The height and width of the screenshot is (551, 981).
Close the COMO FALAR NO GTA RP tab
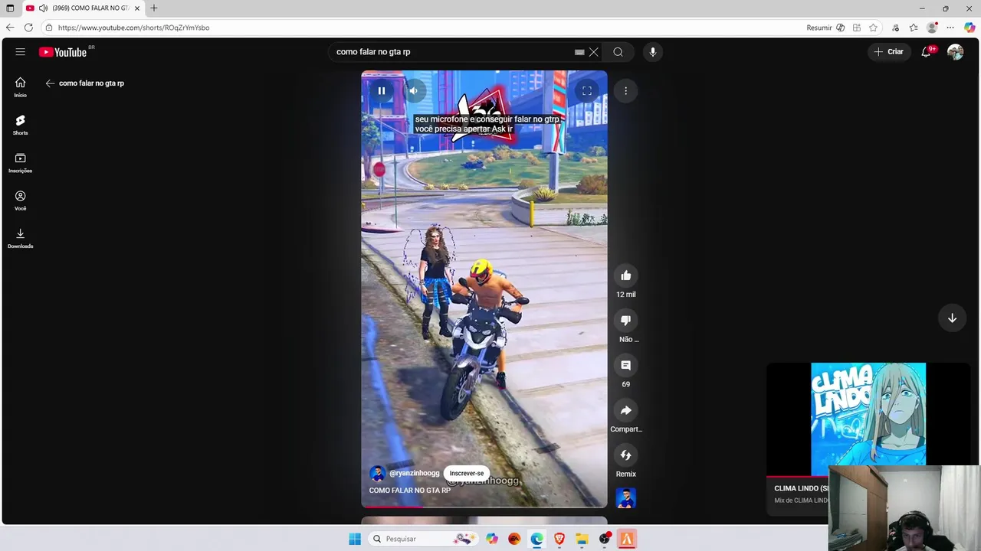(137, 8)
